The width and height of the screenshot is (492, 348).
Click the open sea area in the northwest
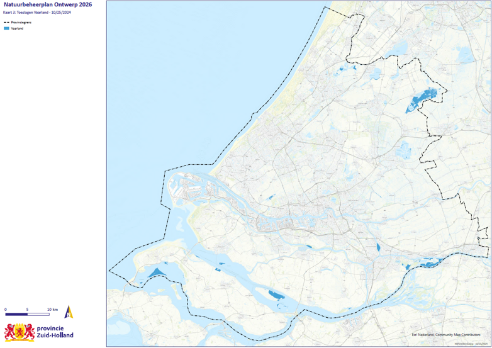click(x=189, y=76)
